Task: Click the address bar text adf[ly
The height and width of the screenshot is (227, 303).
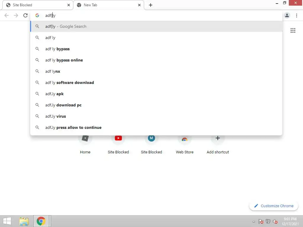Action: pyautogui.click(x=50, y=15)
